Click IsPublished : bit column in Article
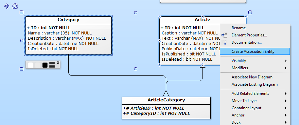Viewport: 299px width, 125px height. pos(189,54)
